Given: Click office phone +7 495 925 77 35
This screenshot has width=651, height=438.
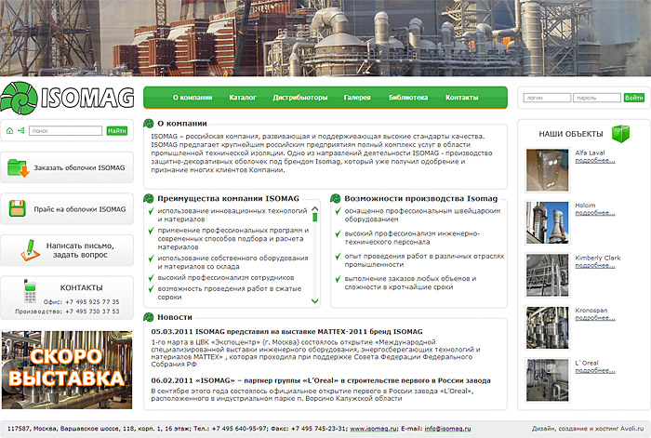Looking at the screenshot, I should 92,302.
